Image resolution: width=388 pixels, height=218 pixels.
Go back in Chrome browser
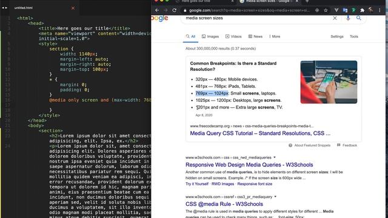[x=157, y=10]
